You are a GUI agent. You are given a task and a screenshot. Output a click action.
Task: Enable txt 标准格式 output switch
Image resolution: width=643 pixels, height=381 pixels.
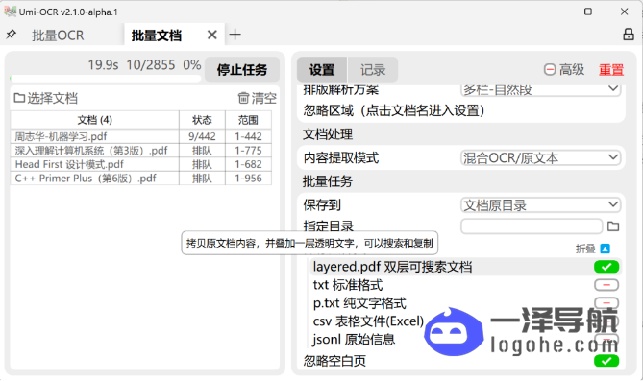point(606,285)
